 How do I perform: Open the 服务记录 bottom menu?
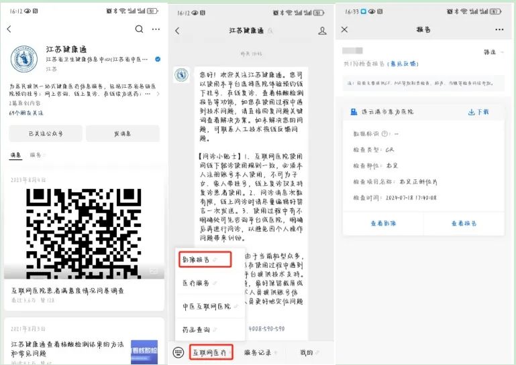coord(258,352)
